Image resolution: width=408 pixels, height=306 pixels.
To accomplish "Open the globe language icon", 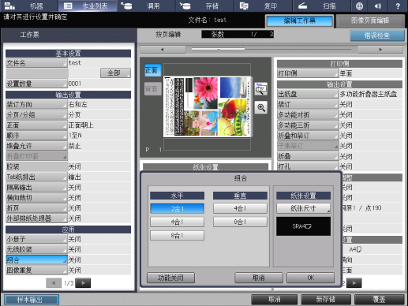I will 359,6.
